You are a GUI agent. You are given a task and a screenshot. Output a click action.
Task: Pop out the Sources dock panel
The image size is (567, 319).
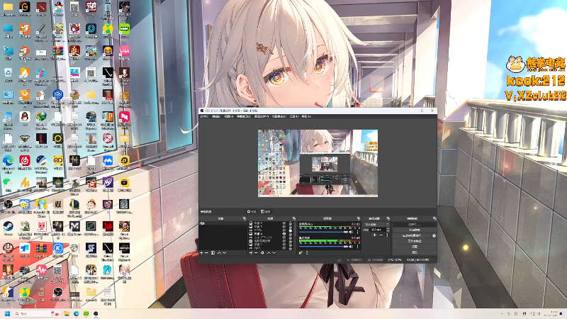point(294,218)
